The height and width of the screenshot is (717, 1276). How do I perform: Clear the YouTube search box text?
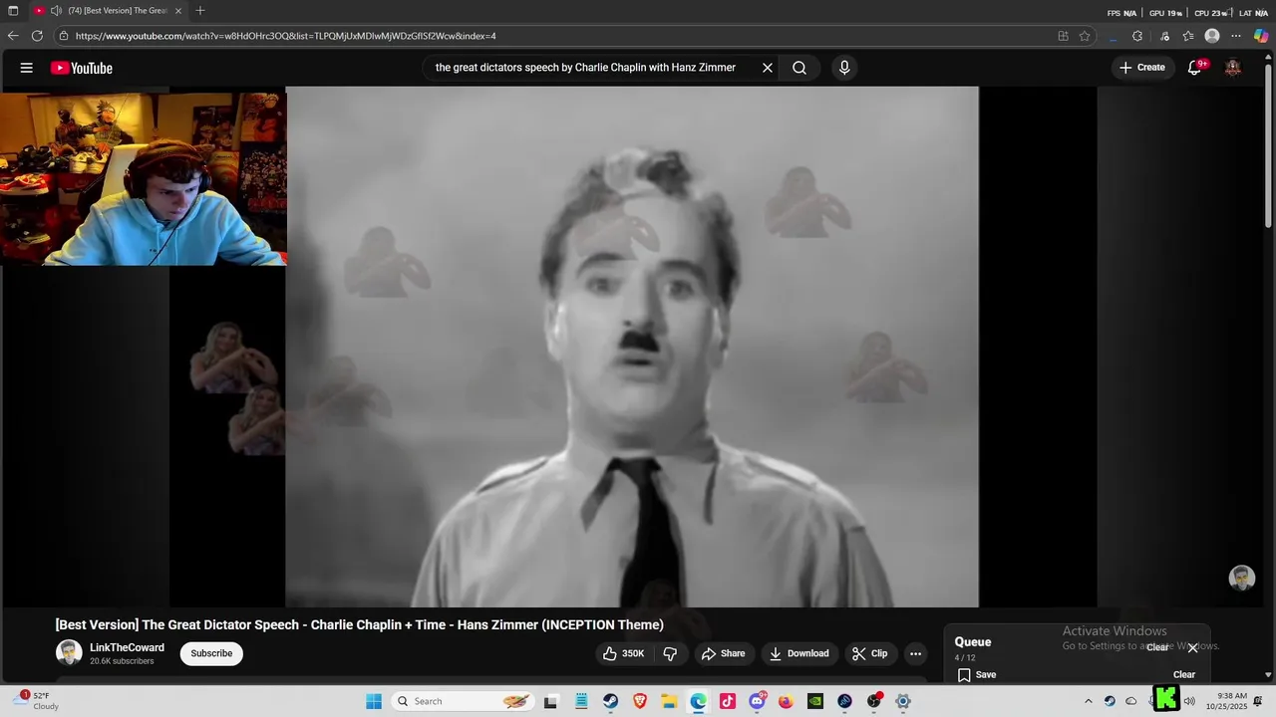(x=768, y=68)
